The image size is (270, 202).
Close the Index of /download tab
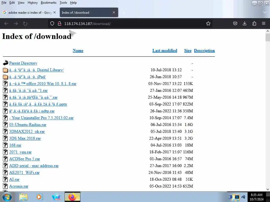114,12
